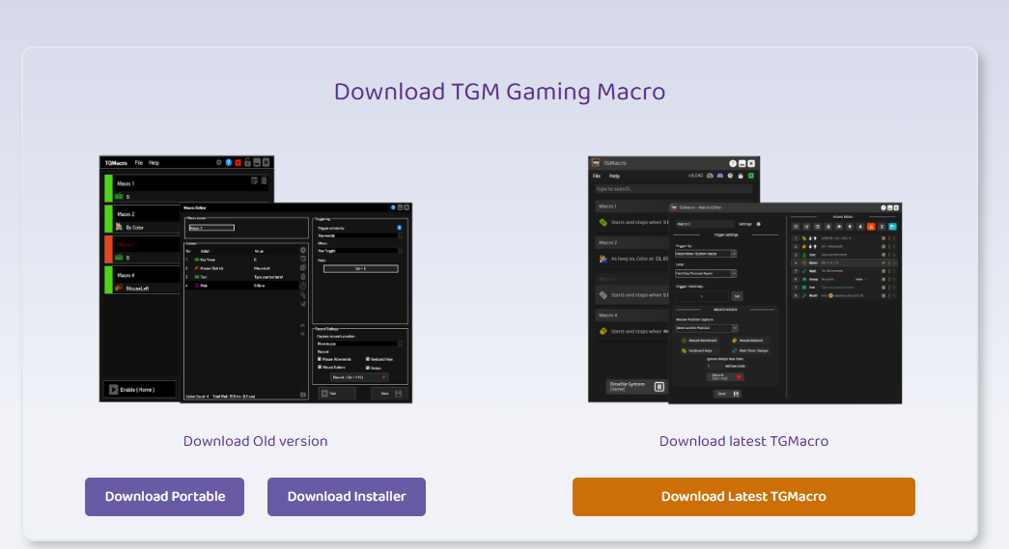Click the Download Portable button

[x=165, y=496]
